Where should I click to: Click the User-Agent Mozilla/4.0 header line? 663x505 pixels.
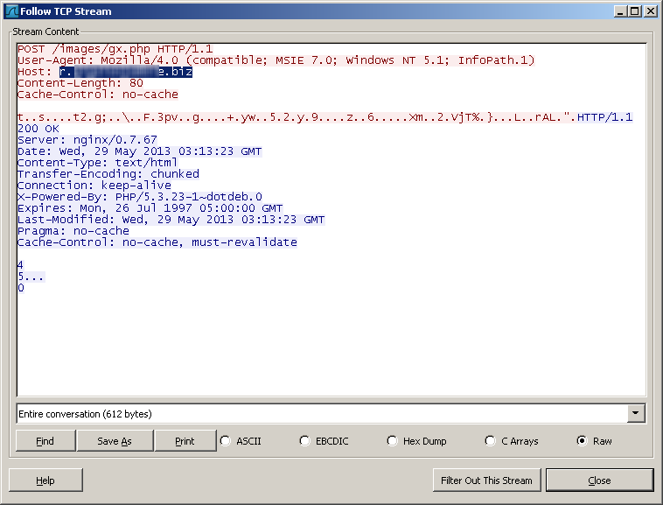(276, 60)
